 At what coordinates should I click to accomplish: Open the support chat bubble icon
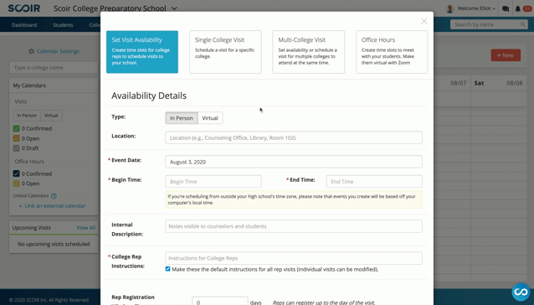coord(521,292)
